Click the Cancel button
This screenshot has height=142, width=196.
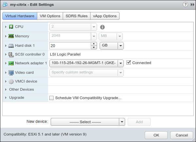pyautogui.click(x=182, y=135)
